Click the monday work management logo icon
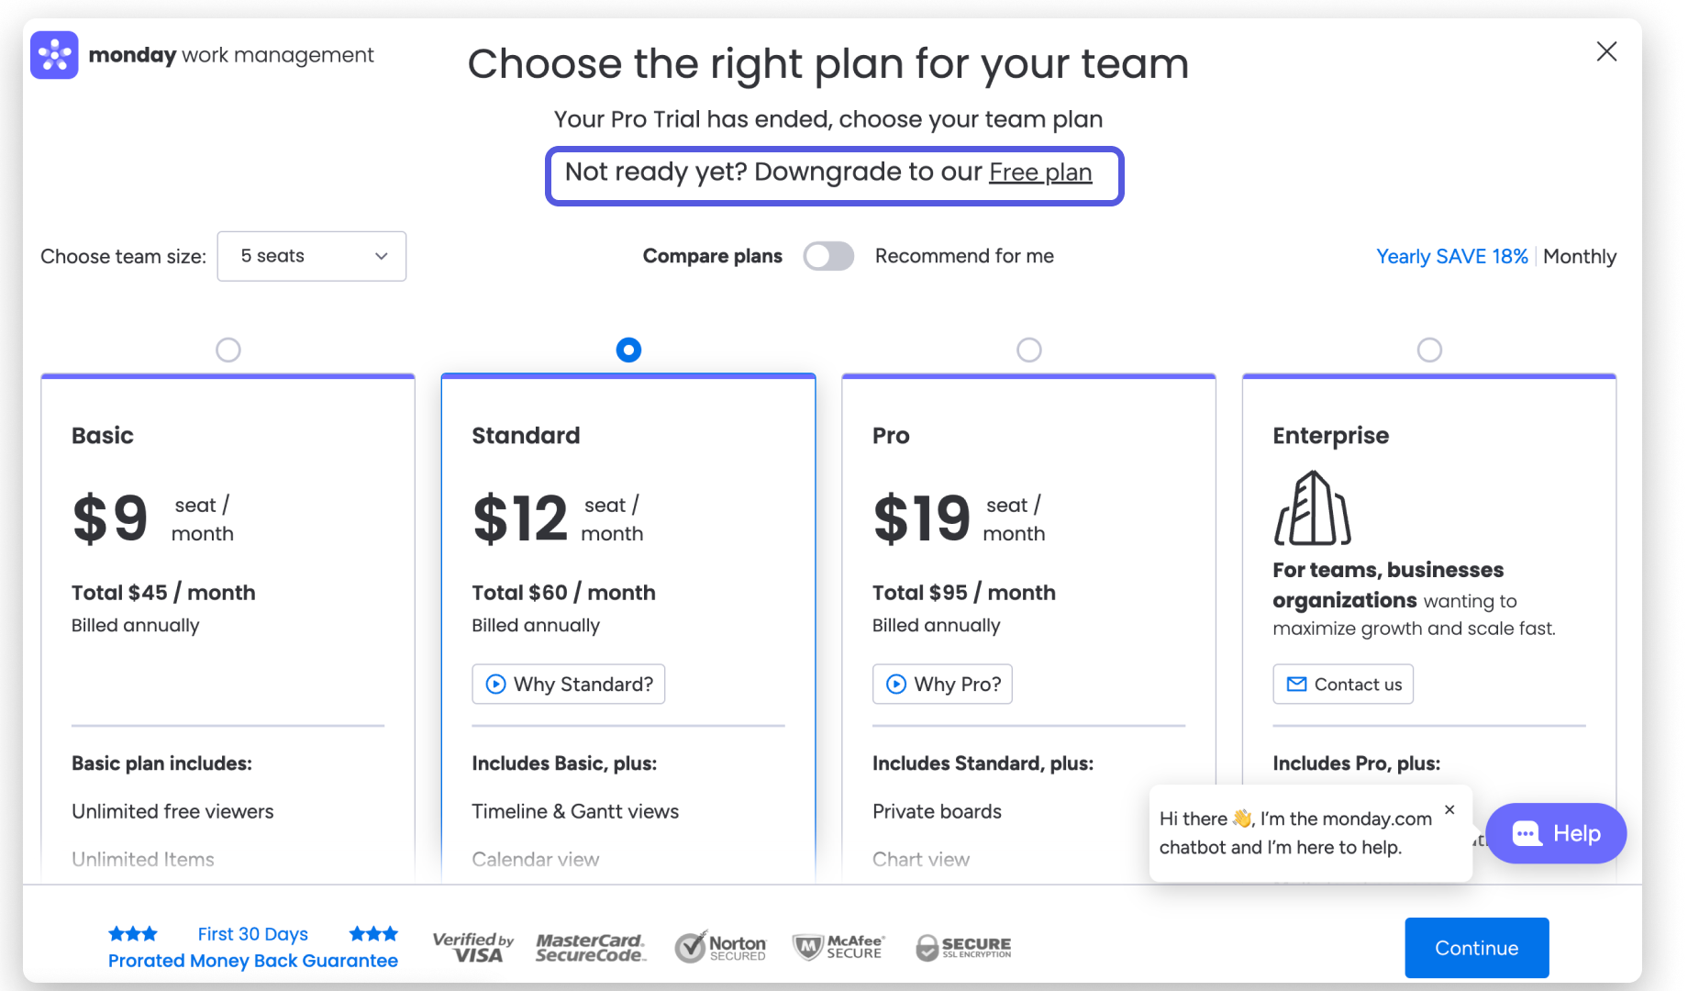The width and height of the screenshot is (1688, 991). [x=54, y=55]
